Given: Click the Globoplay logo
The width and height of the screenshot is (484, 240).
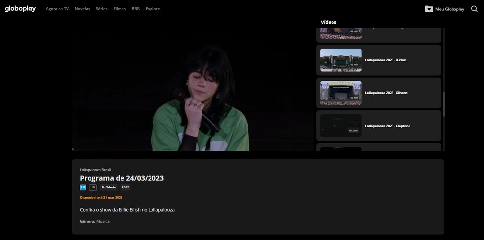Looking at the screenshot, I should tap(20, 9).
